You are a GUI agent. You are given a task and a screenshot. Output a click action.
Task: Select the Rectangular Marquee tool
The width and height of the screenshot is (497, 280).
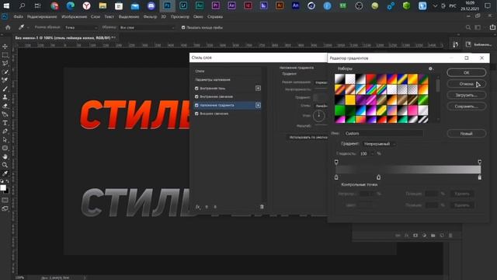tap(5, 55)
